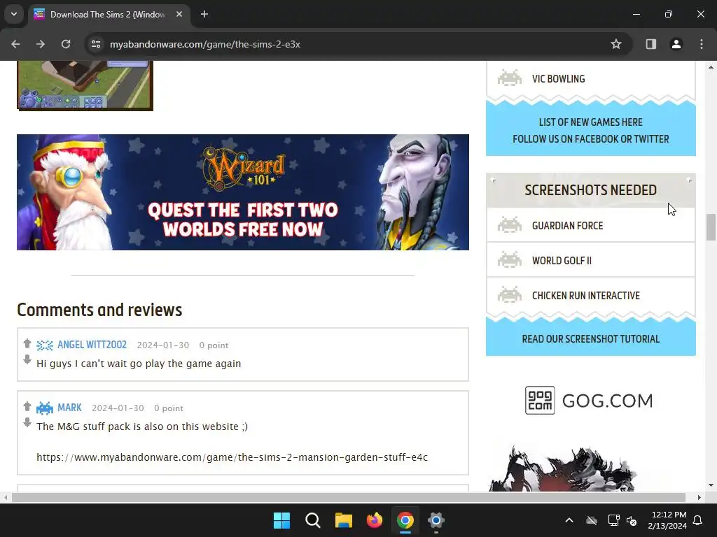717x537 pixels.
Task: Open notification center bell
Action: [698, 520]
